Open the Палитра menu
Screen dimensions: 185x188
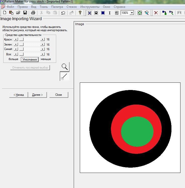point(57,7)
